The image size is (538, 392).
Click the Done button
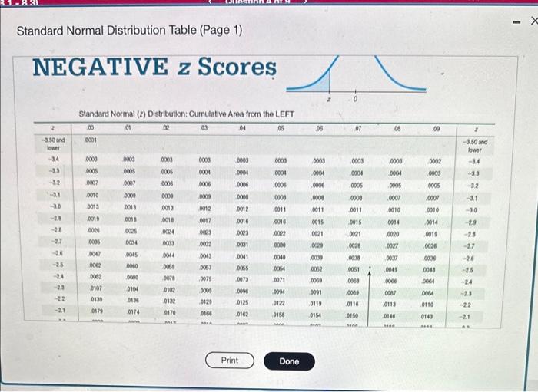[x=289, y=361]
